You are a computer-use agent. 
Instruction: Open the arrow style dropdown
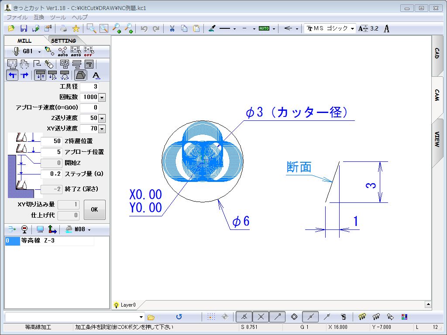point(297,29)
